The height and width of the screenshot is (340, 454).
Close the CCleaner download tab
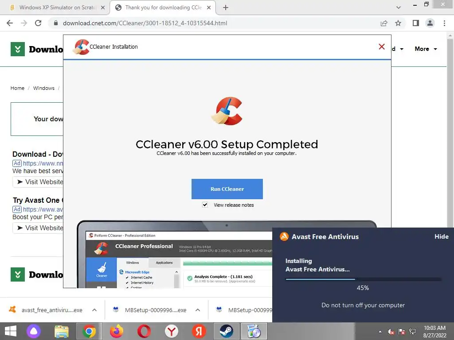click(x=209, y=8)
